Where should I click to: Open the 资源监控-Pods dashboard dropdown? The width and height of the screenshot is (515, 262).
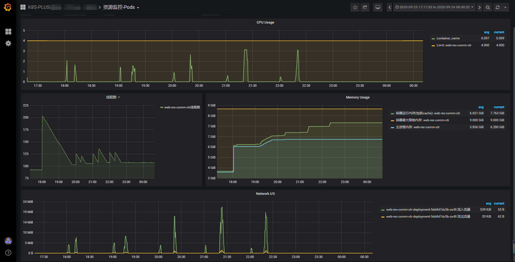pos(121,7)
